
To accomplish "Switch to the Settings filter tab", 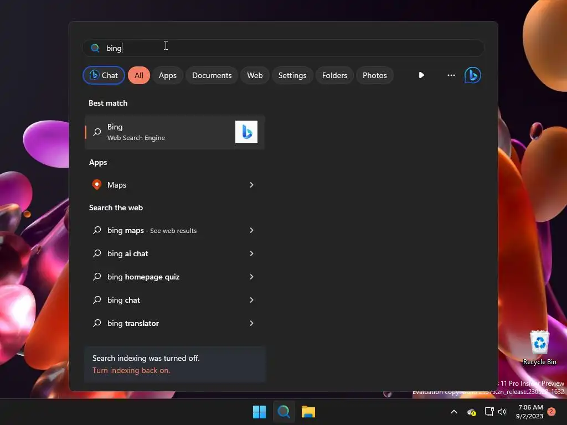I will (x=292, y=75).
